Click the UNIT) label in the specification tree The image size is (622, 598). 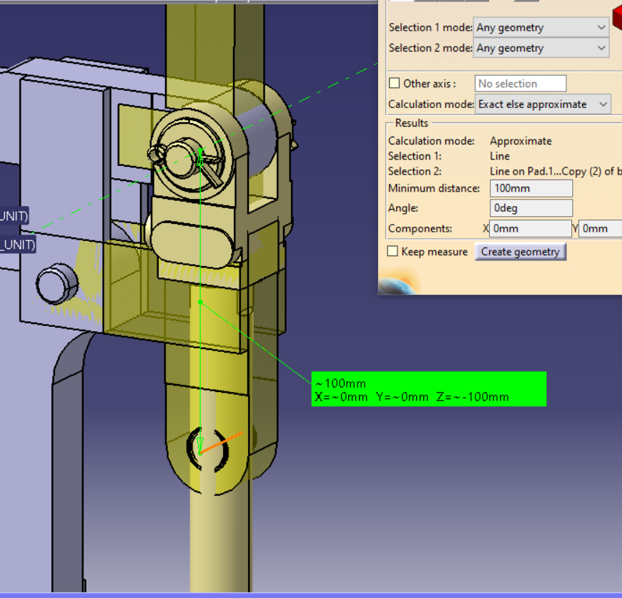(x=14, y=215)
